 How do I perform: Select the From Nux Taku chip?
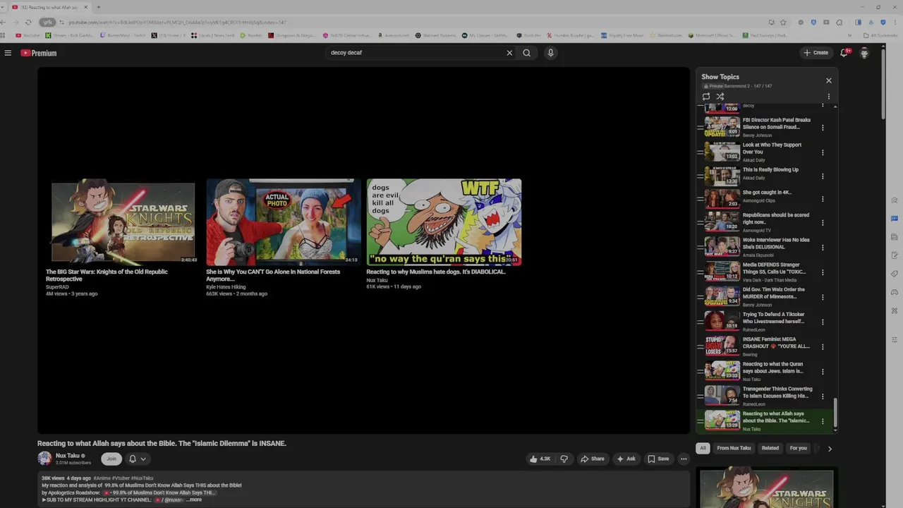pyautogui.click(x=734, y=448)
